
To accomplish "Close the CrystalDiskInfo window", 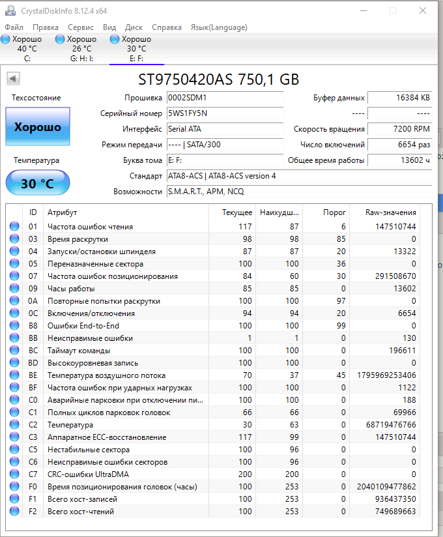I will click(423, 10).
